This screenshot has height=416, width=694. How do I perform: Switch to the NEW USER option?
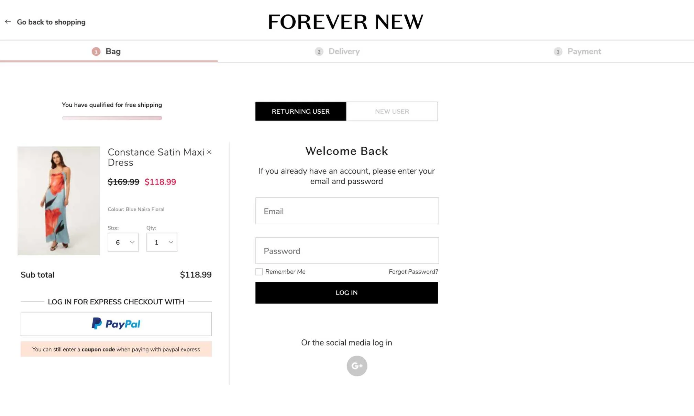392,111
